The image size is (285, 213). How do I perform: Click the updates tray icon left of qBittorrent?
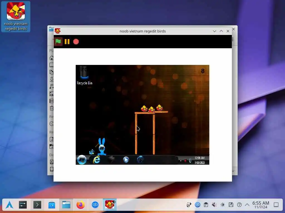(x=189, y=205)
